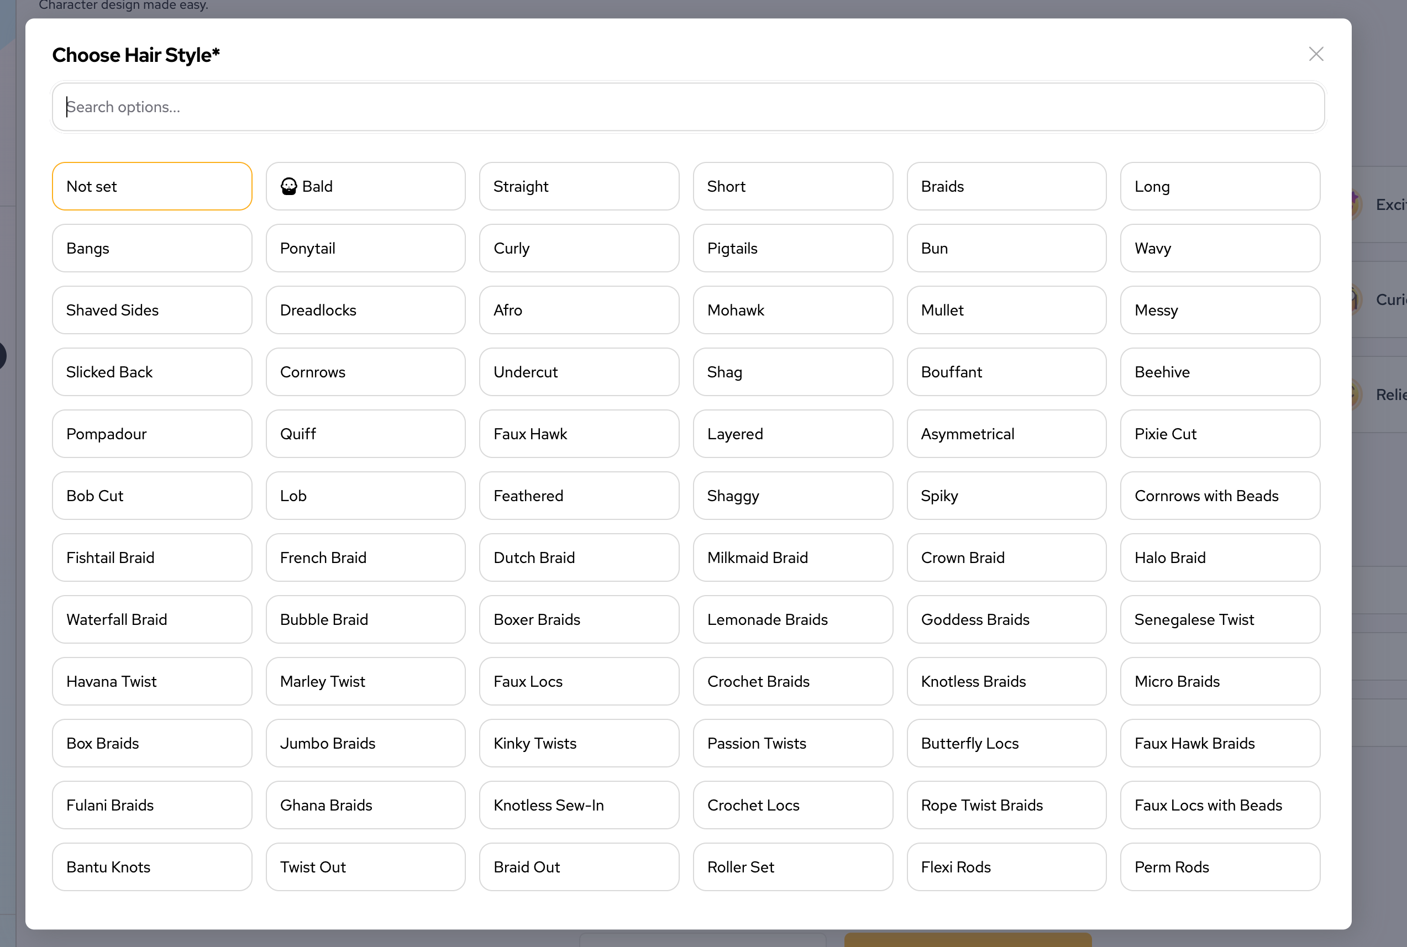Choose the Straight hair style

click(578, 186)
